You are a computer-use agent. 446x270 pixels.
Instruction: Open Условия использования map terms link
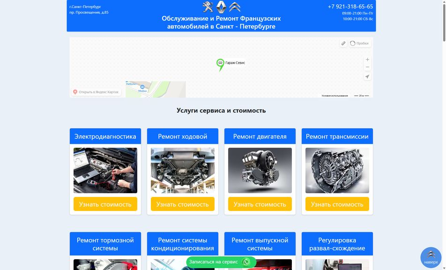pyautogui.click(x=334, y=96)
